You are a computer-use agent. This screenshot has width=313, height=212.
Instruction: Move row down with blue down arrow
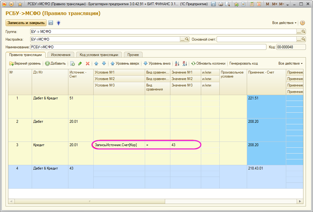click(x=104, y=63)
